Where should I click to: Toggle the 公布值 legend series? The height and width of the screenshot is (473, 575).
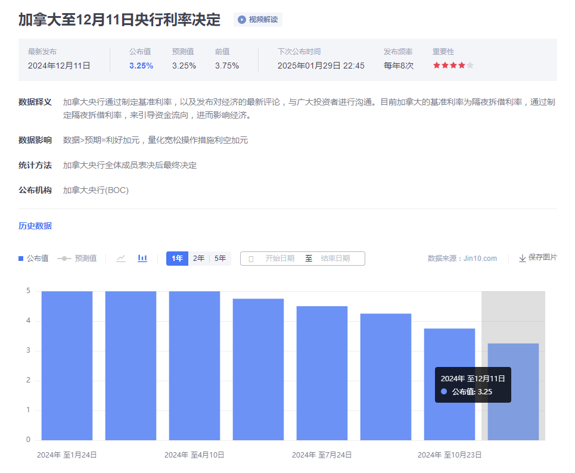pyautogui.click(x=33, y=258)
